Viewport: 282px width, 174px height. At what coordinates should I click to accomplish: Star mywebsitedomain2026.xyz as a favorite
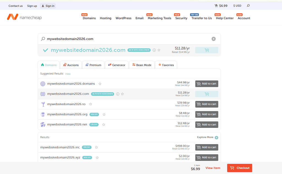pyautogui.click(x=97, y=158)
